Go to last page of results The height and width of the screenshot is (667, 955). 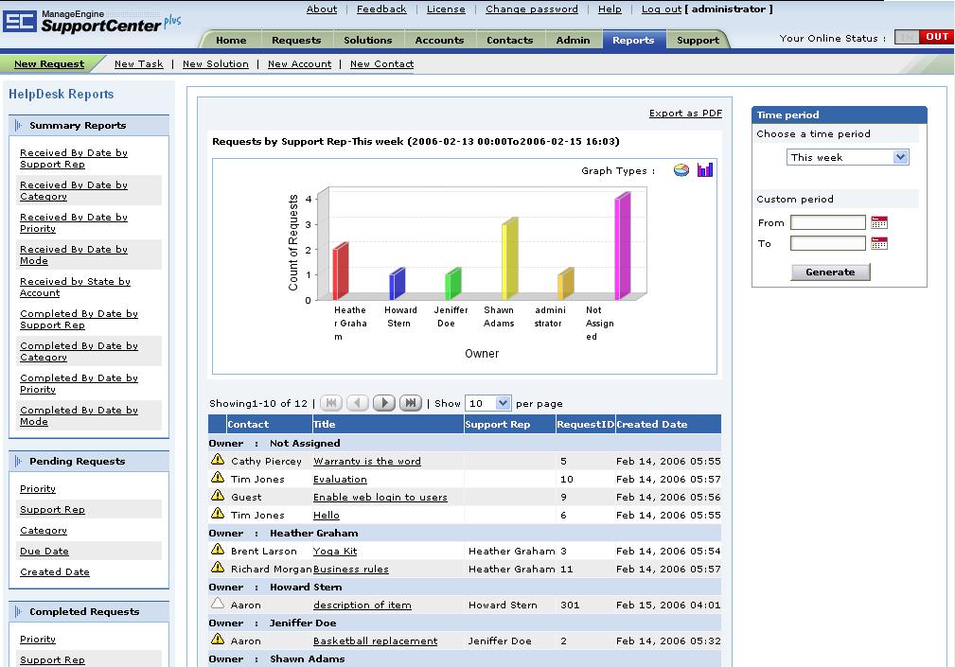411,403
